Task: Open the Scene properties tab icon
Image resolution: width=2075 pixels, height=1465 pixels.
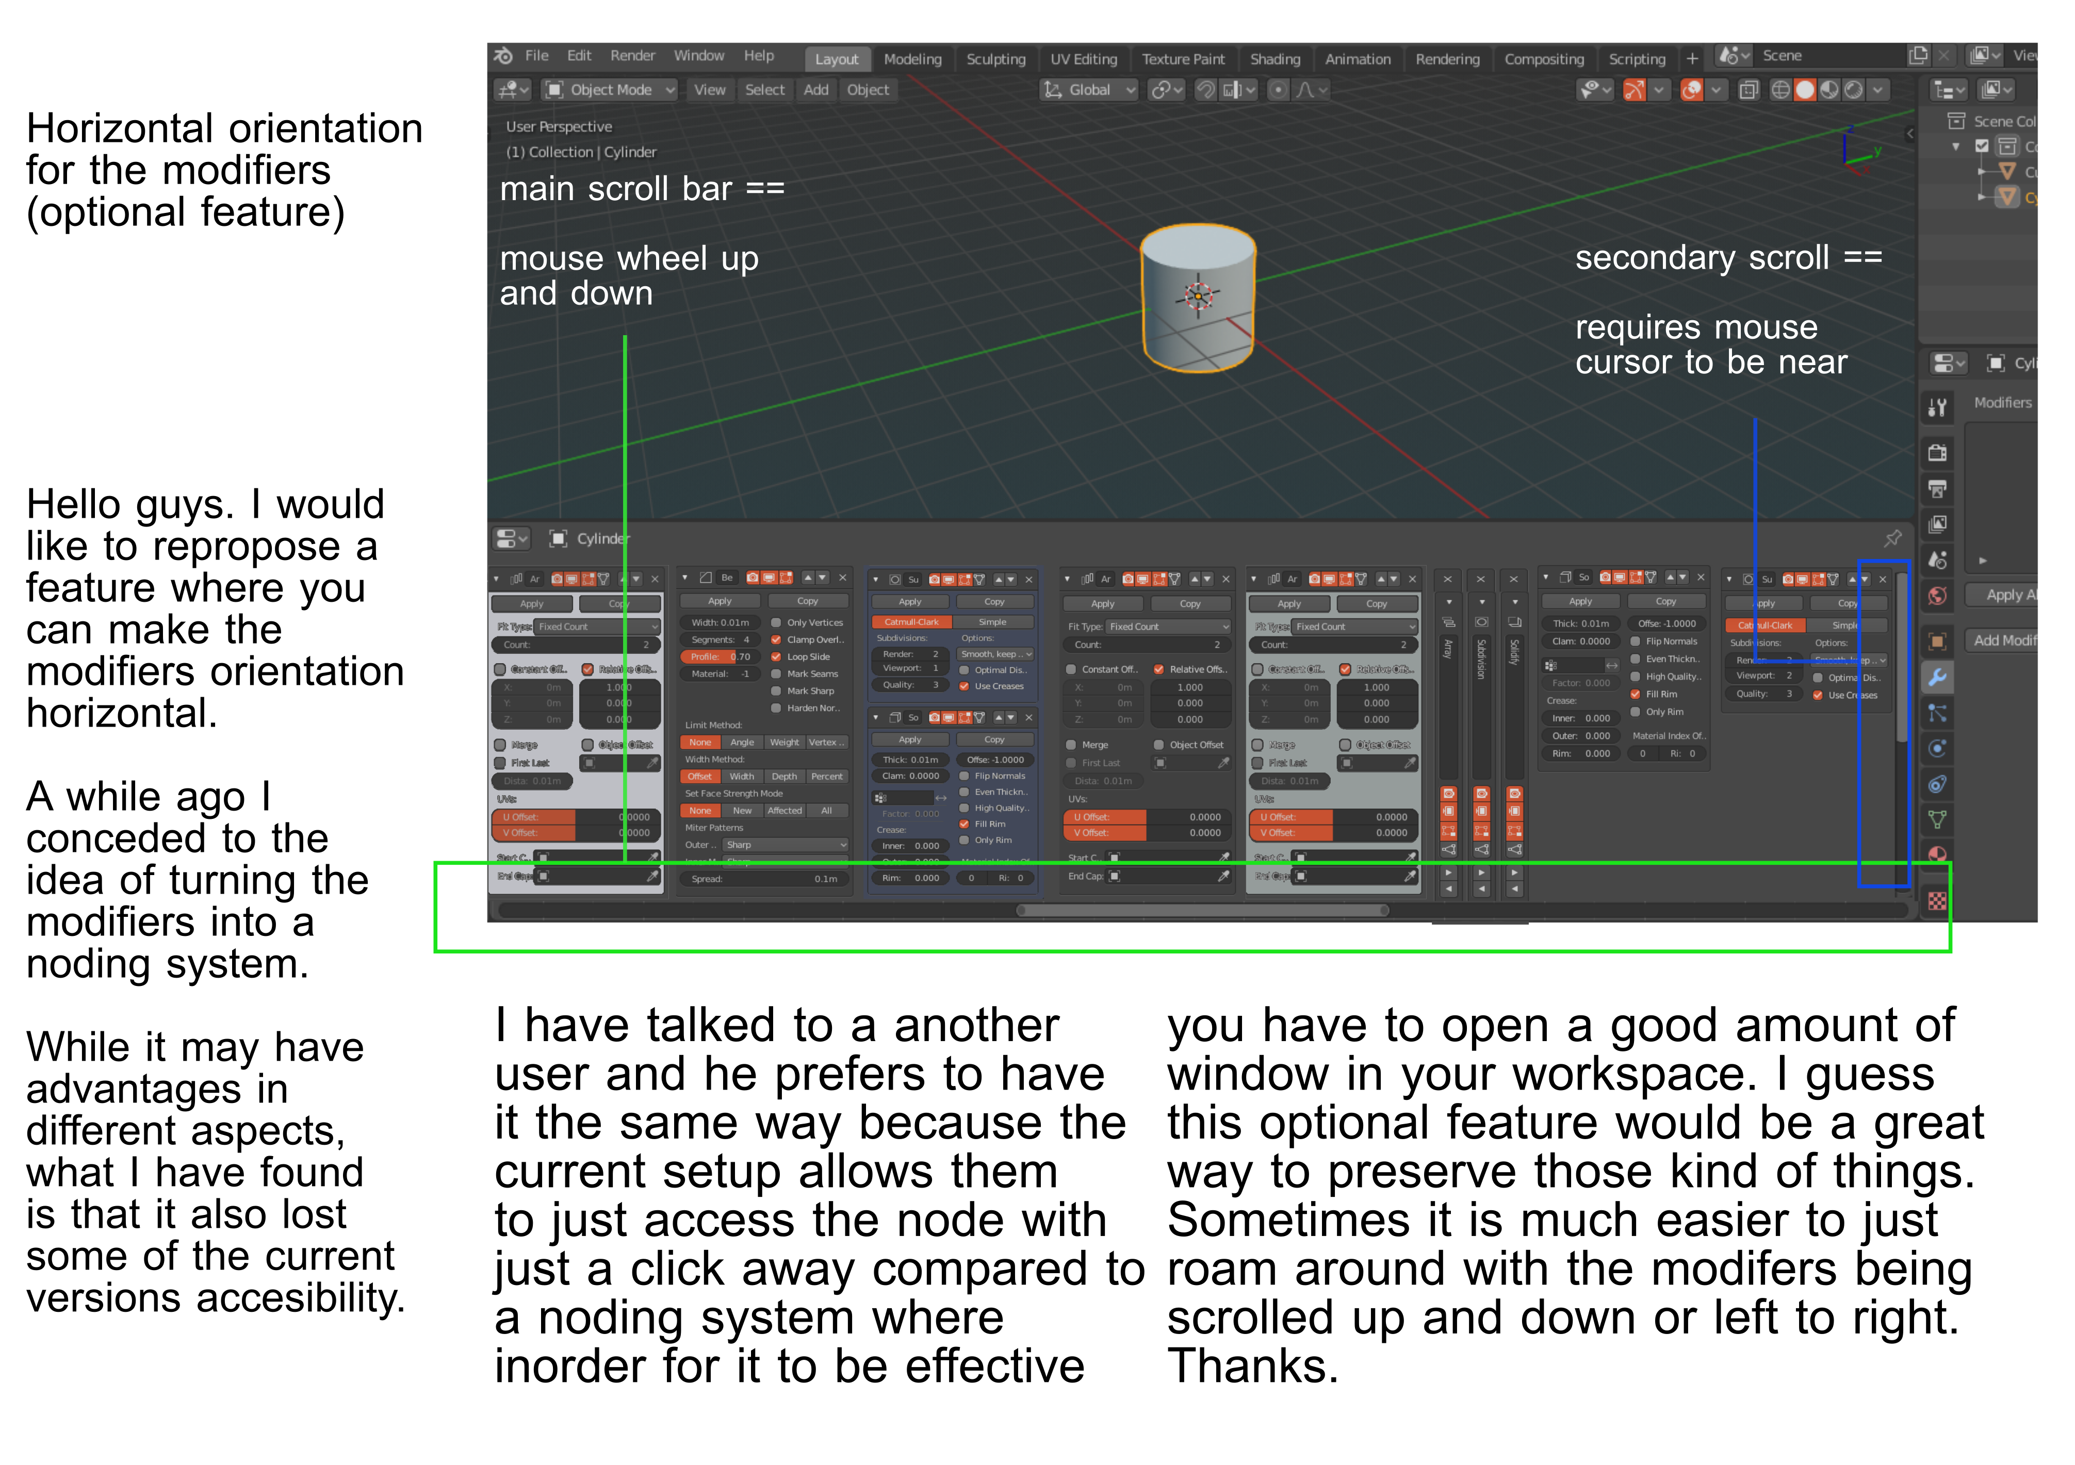Action: pyautogui.click(x=1937, y=561)
